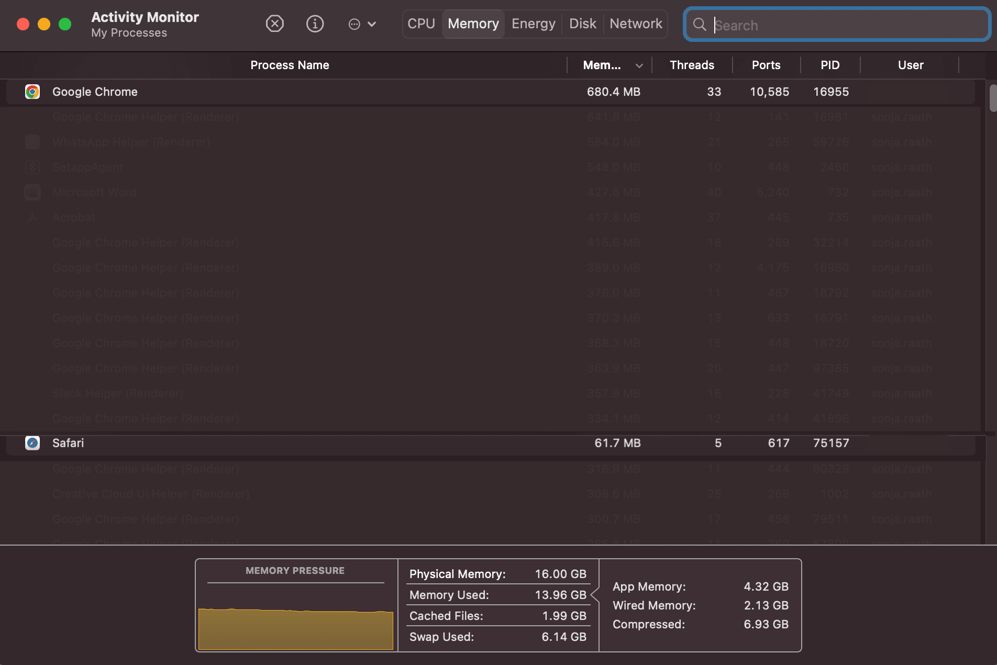Click the stop process (X) icon
The image size is (997, 665).
coord(274,24)
